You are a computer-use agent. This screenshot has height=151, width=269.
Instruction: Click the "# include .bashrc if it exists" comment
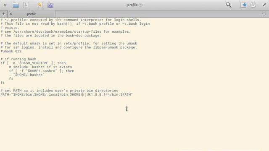point(40,67)
